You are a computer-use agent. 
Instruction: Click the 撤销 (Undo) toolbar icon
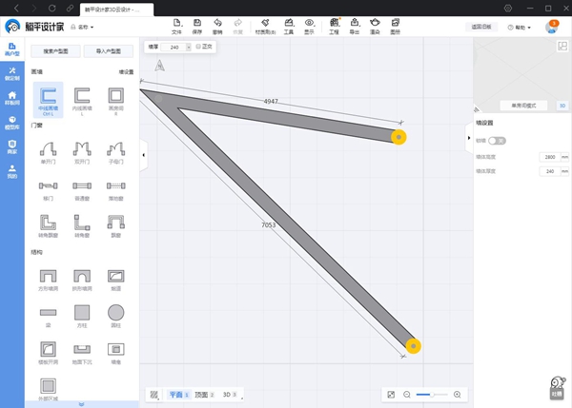click(217, 25)
